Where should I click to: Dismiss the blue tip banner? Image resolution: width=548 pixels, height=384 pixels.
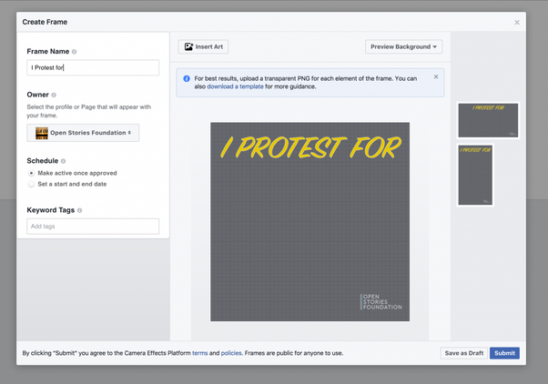point(436,77)
